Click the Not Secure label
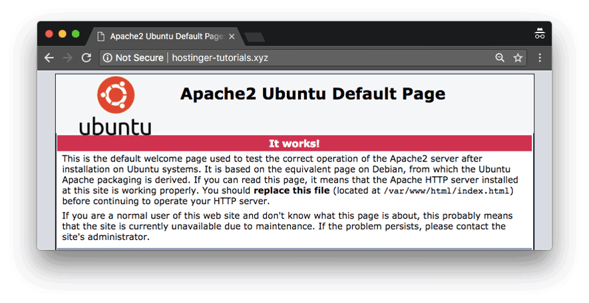The height and width of the screenshot is (303, 589). click(139, 58)
